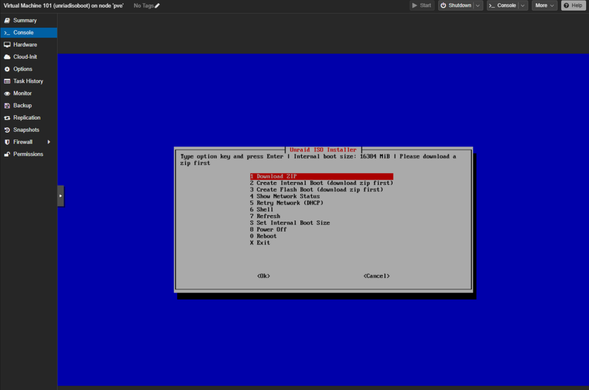This screenshot has width=589, height=390.
Task: Click <Ok> in the Unraid installer
Action: coord(263,276)
